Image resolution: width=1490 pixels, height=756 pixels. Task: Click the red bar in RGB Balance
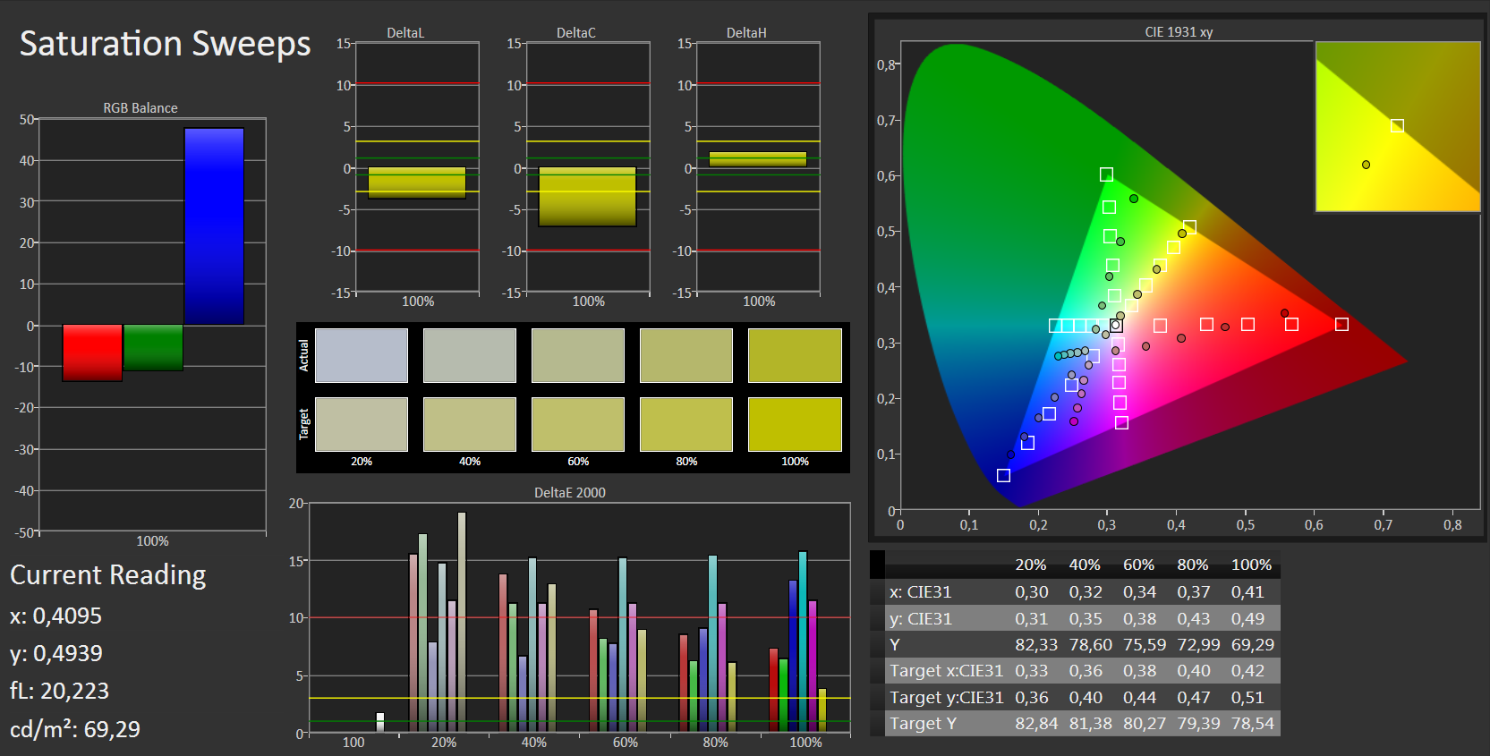tap(92, 353)
